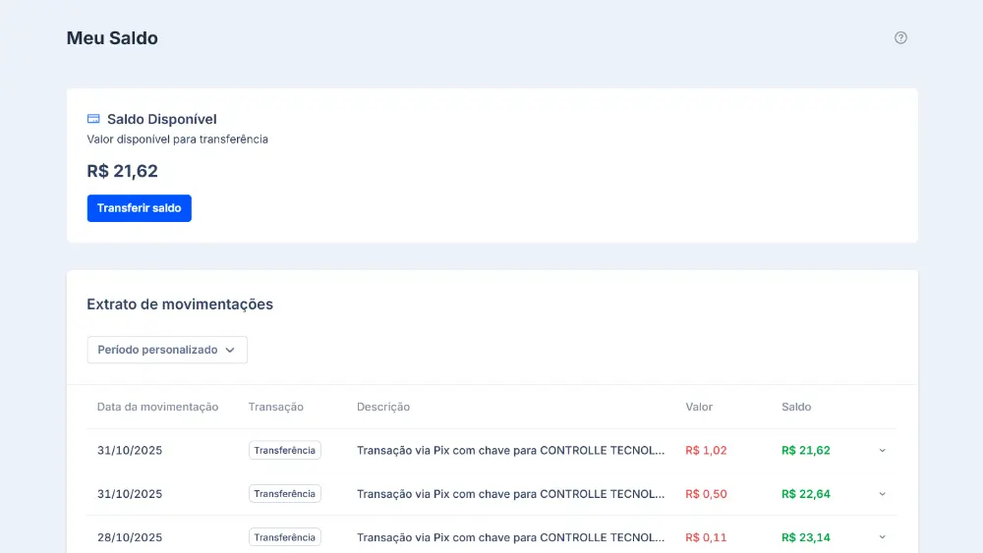The image size is (983, 553).
Task: Click the green balance R$ 21,62 in the table
Action: click(806, 450)
